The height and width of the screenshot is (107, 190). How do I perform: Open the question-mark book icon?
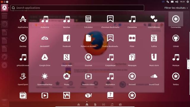110,95
